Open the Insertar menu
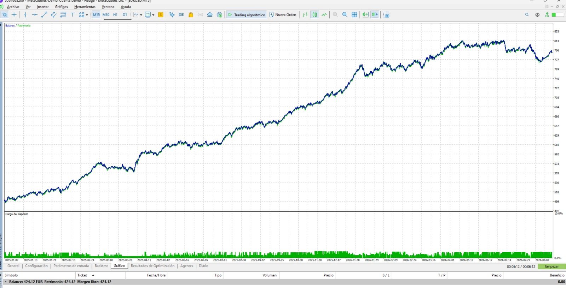 point(43,7)
